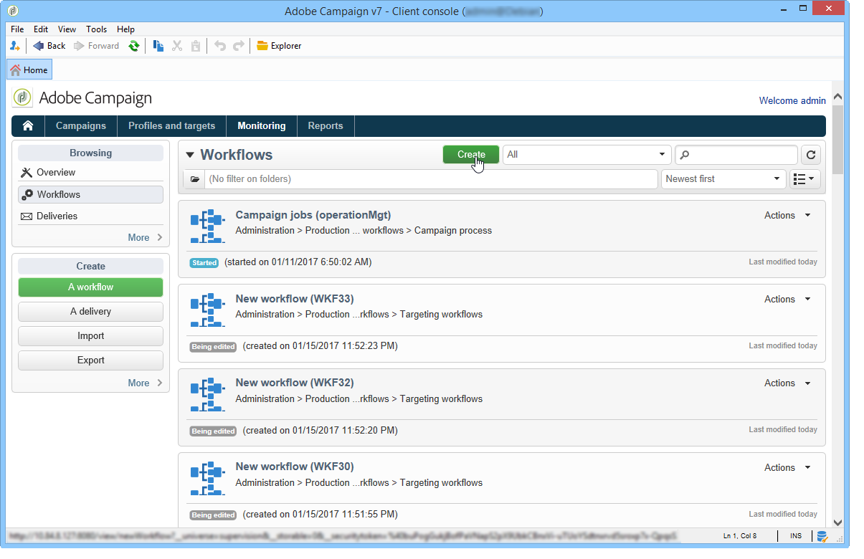Collapse the Workflows section triangle
The image size is (864, 559).
click(190, 155)
